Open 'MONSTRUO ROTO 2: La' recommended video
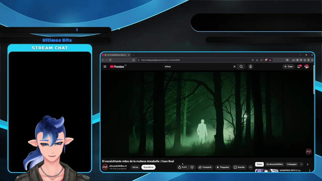 pos(290,170)
